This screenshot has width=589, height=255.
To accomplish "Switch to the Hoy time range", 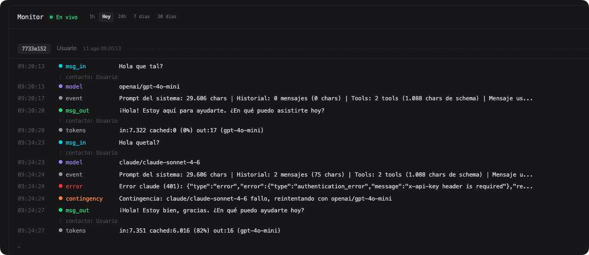I will pyautogui.click(x=106, y=17).
